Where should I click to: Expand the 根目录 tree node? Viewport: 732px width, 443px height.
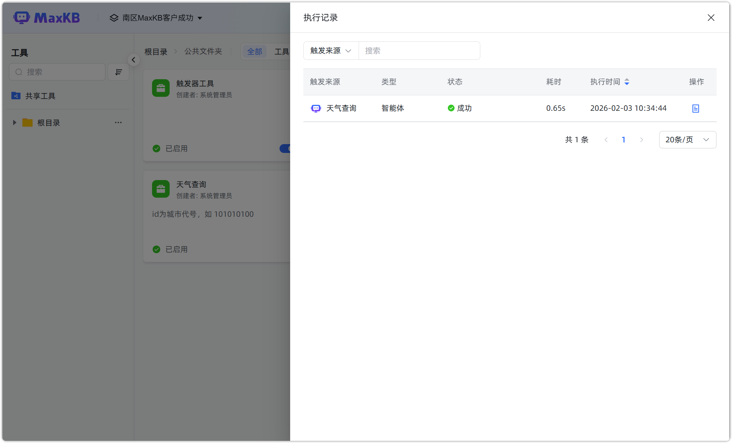(x=14, y=122)
